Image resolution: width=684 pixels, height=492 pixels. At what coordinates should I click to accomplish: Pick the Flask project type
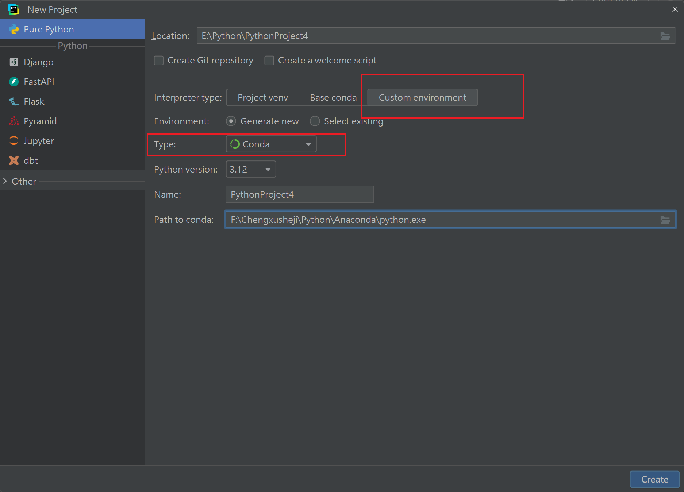(x=72, y=101)
